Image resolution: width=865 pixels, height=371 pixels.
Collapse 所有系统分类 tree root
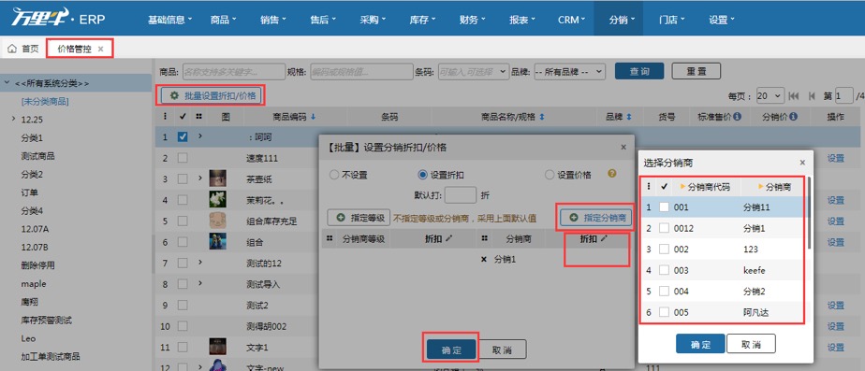[x=7, y=83]
